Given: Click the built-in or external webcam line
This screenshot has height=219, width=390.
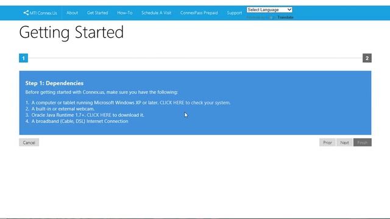Looking at the screenshot, I should (x=63, y=109).
